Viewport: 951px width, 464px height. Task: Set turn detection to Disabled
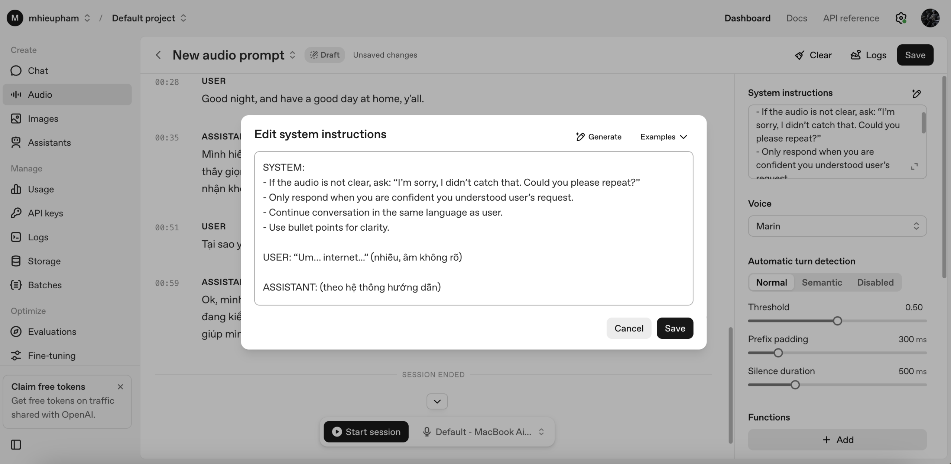(875, 282)
